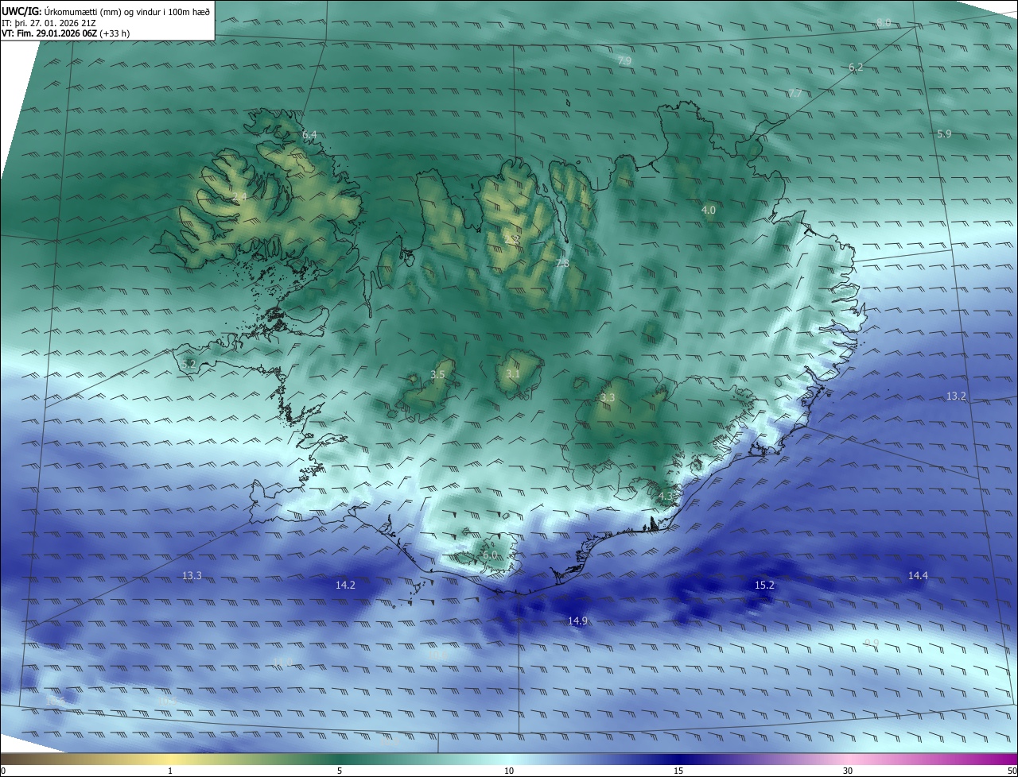Click the color scale label 50
The height and width of the screenshot is (777, 1018).
(1012, 771)
